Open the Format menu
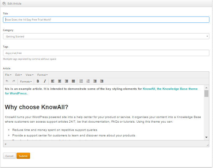 pyautogui.click(x=42, y=75)
